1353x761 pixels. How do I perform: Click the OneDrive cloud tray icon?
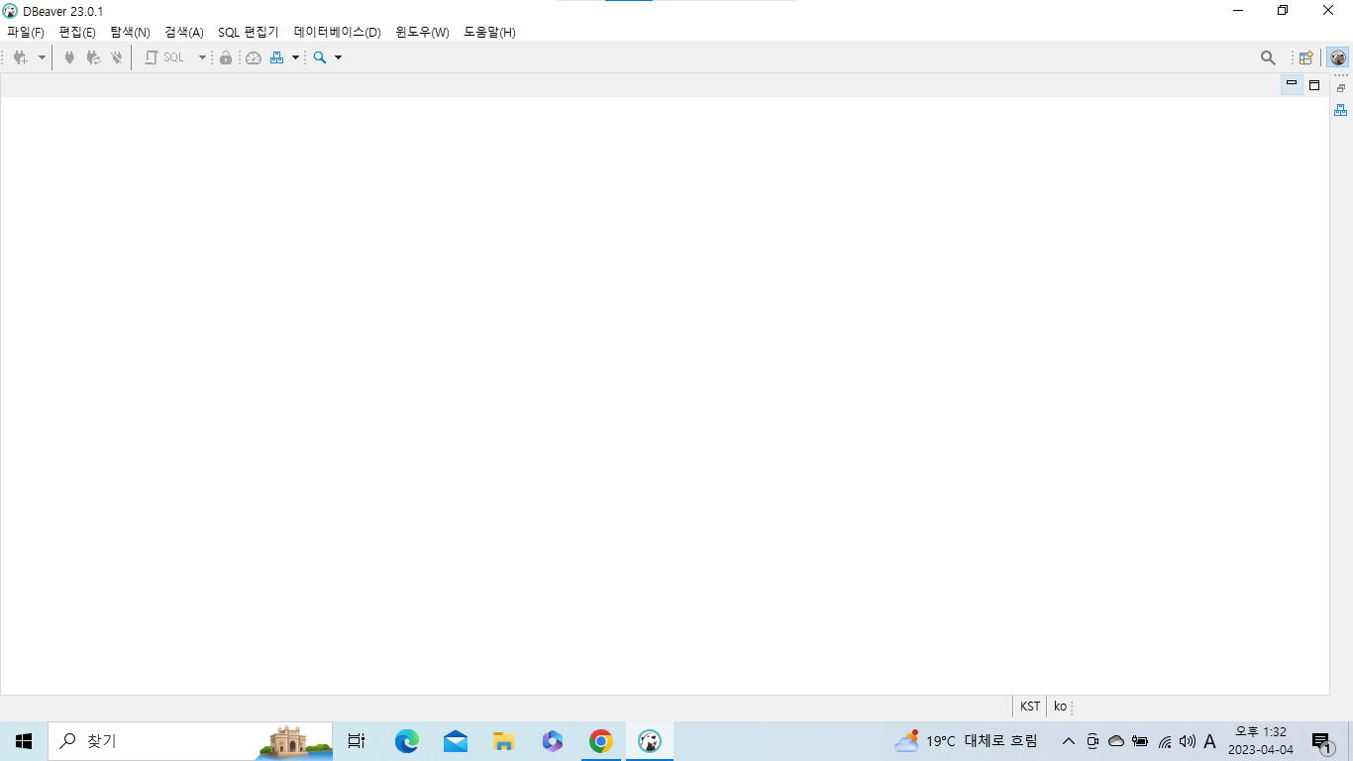[x=1116, y=741]
